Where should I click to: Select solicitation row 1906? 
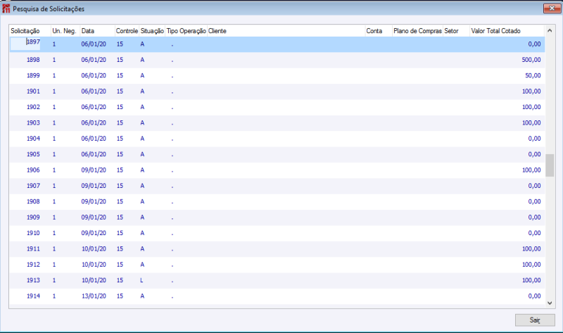[x=277, y=170]
